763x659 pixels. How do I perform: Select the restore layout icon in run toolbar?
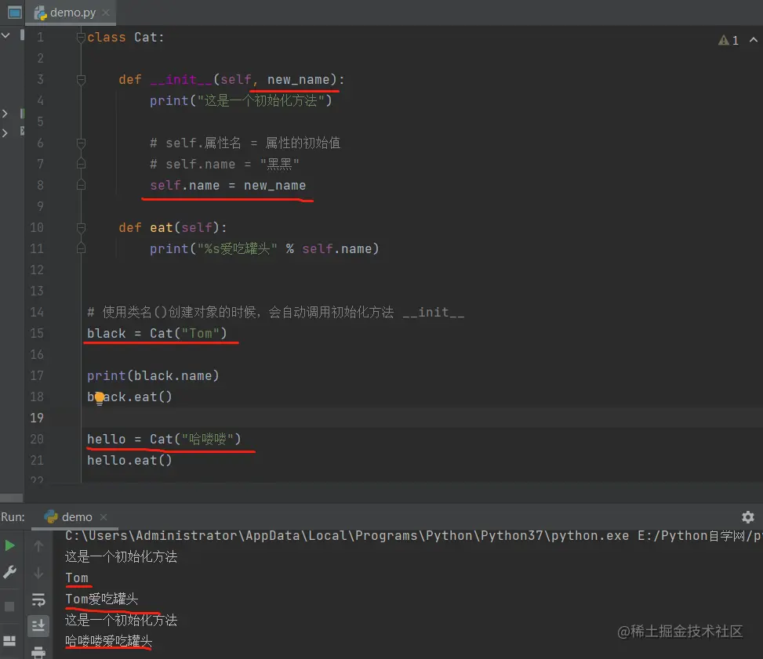[x=9, y=639]
